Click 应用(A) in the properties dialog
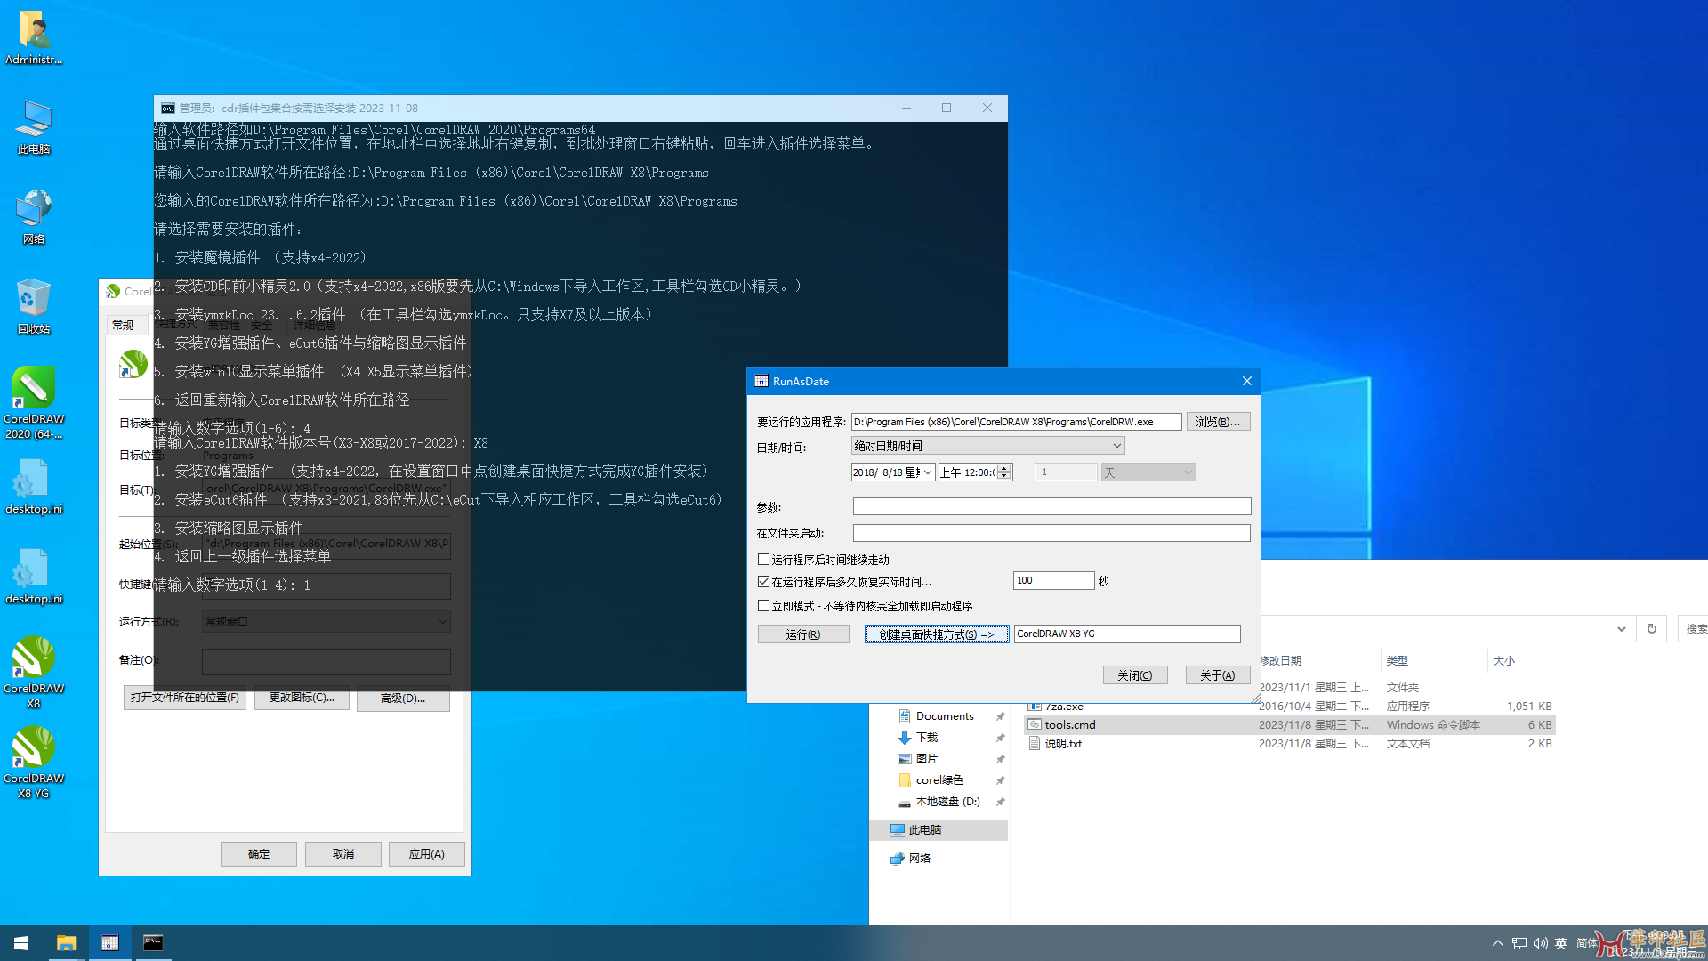This screenshot has height=961, width=1708. (427, 854)
